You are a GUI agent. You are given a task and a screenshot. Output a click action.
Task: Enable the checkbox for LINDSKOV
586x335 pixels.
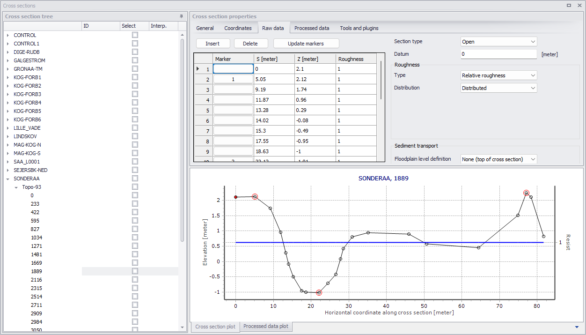135,136
